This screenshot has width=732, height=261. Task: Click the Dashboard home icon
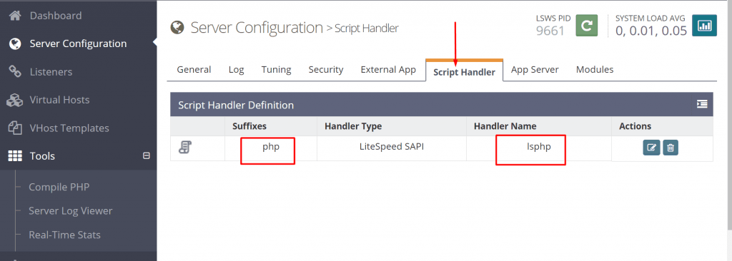click(15, 16)
